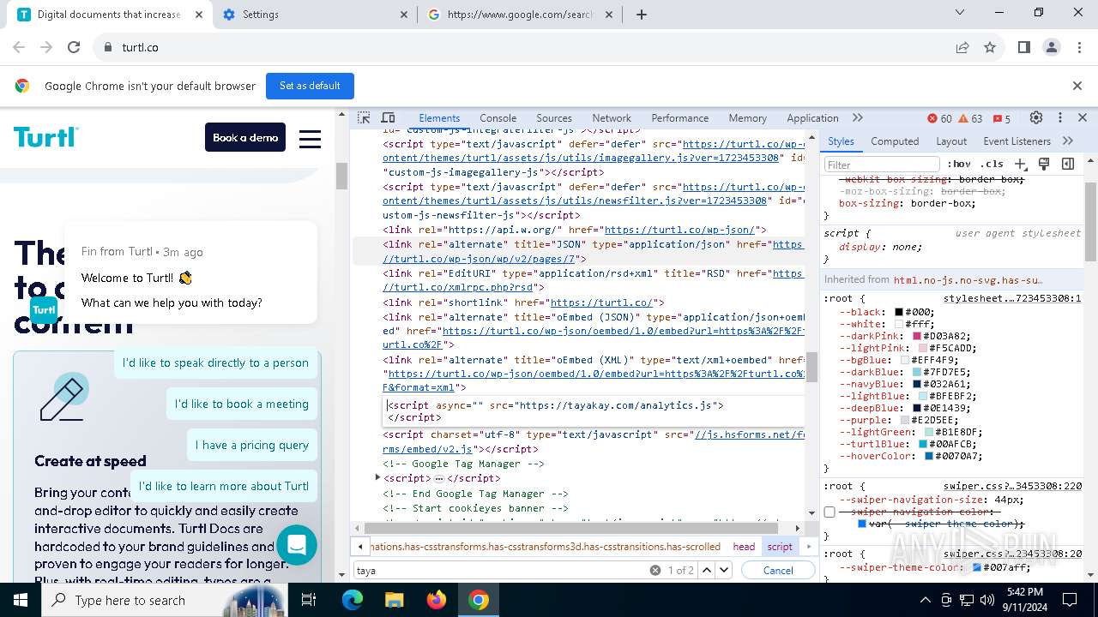1098x617 pixels.
Task: Cancel the DevTools search
Action: click(778, 570)
